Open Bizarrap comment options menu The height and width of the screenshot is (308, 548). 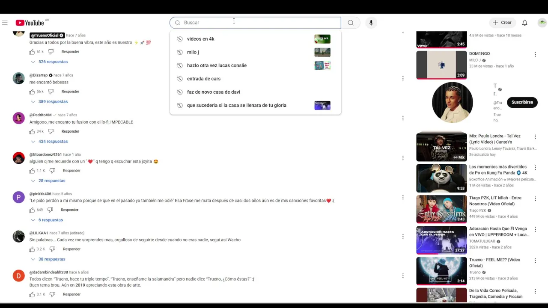pos(403,78)
